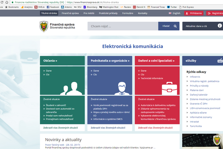
Task: Open the Občania » section header
Action: click(x=62, y=61)
